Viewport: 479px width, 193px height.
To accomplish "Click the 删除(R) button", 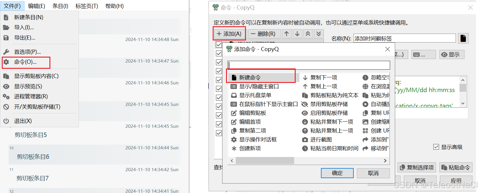I will pyautogui.click(x=264, y=34).
